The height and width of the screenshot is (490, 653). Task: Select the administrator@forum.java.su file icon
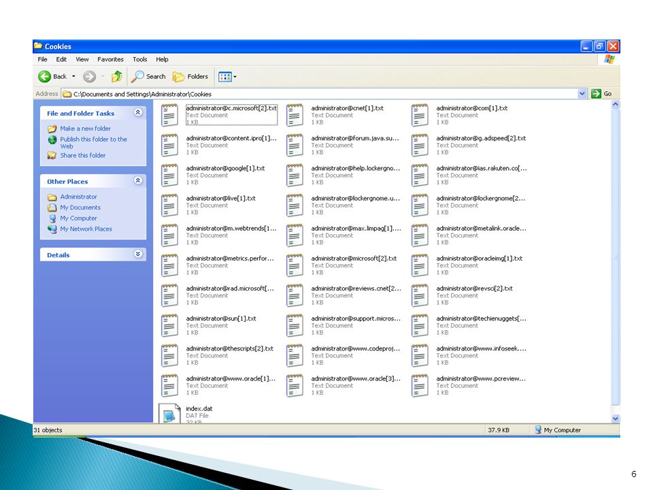point(295,145)
